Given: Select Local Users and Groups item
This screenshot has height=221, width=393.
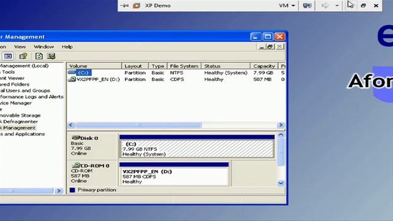Looking at the screenshot, I should tap(25, 90).
